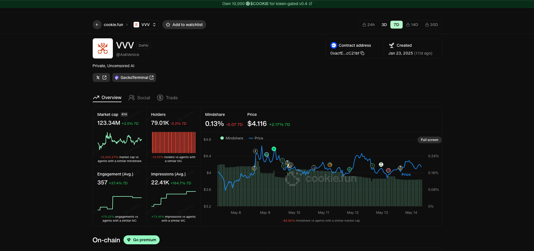This screenshot has width=534, height=251.
Task: Select the locked 24h timeframe
Action: click(369, 25)
